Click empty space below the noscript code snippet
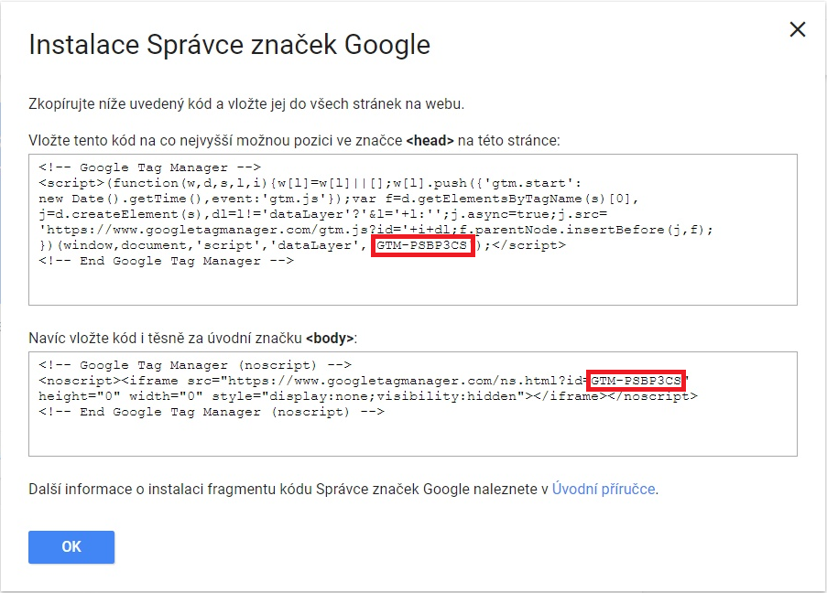This screenshot has width=827, height=593. [x=412, y=438]
